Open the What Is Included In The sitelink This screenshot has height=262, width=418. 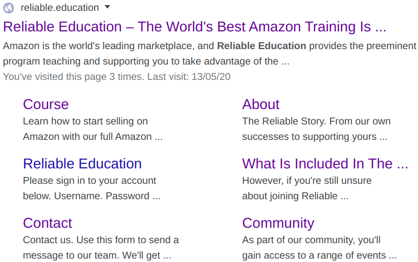325,164
